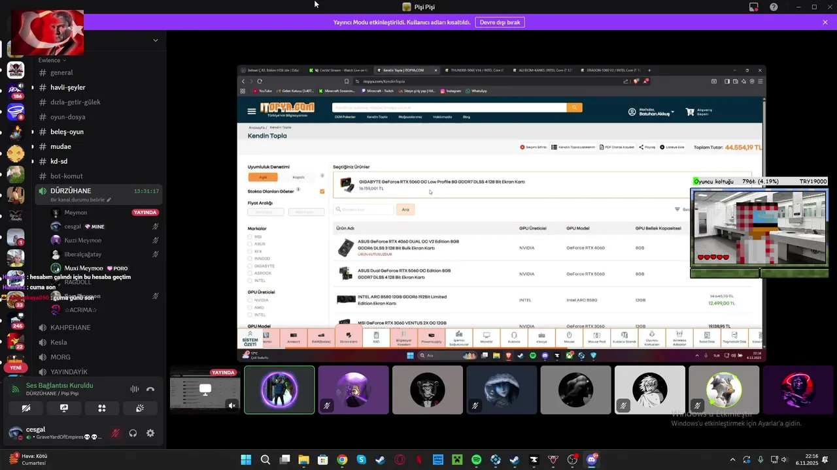This screenshot has width=837, height=470.
Task: Select Kuzi Meymon in voice list
Action: (105, 240)
